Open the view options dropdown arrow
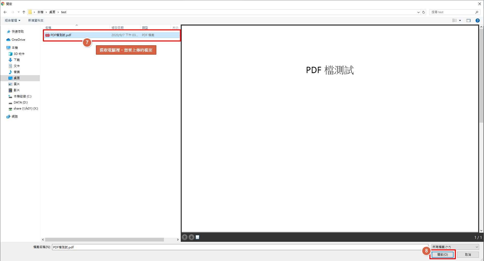Screen dimensions: 484x261 (460, 20)
